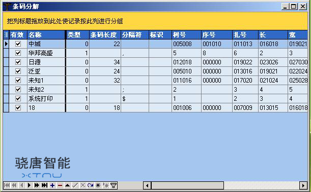311x192 pixels.
Task: Go to previous record
Action: (x=22, y=185)
